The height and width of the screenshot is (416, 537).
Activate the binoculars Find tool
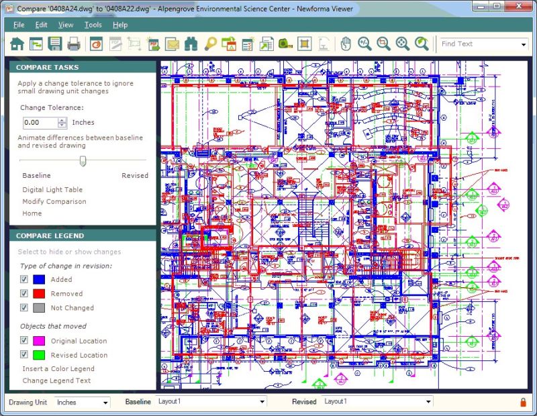(191, 43)
